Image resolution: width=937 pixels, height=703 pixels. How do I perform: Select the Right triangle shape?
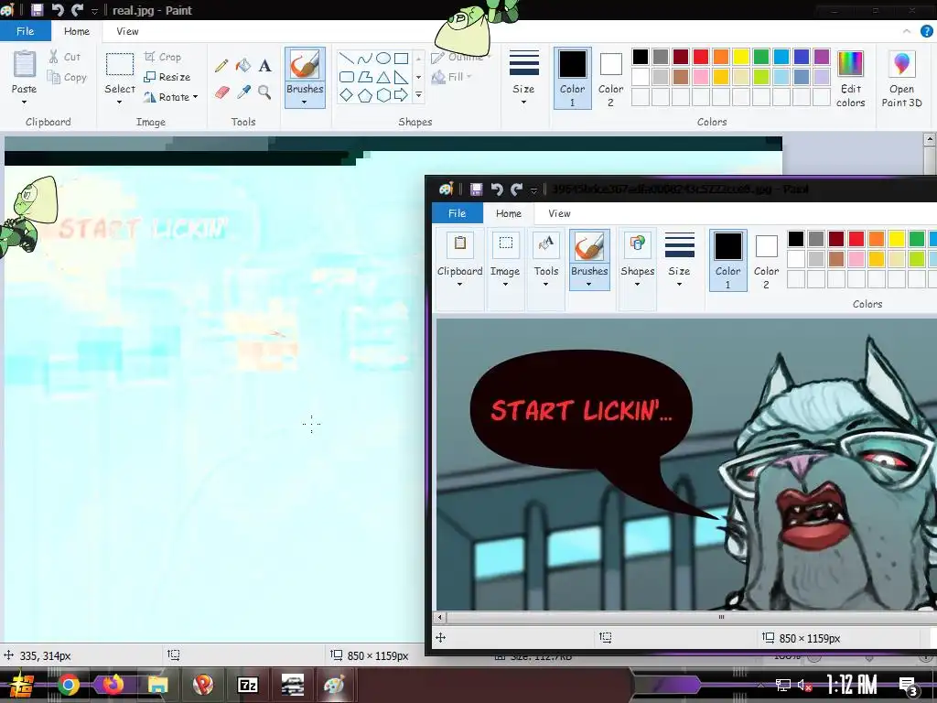pos(401,77)
